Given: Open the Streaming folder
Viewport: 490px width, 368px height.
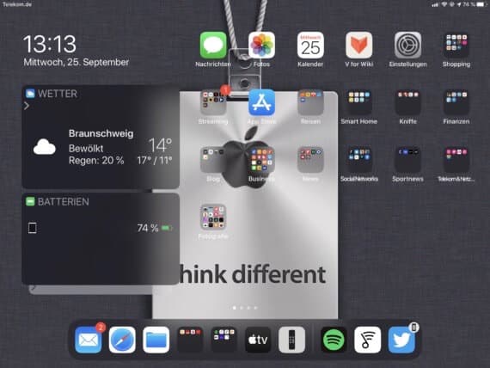Looking at the screenshot, I should (x=213, y=102).
